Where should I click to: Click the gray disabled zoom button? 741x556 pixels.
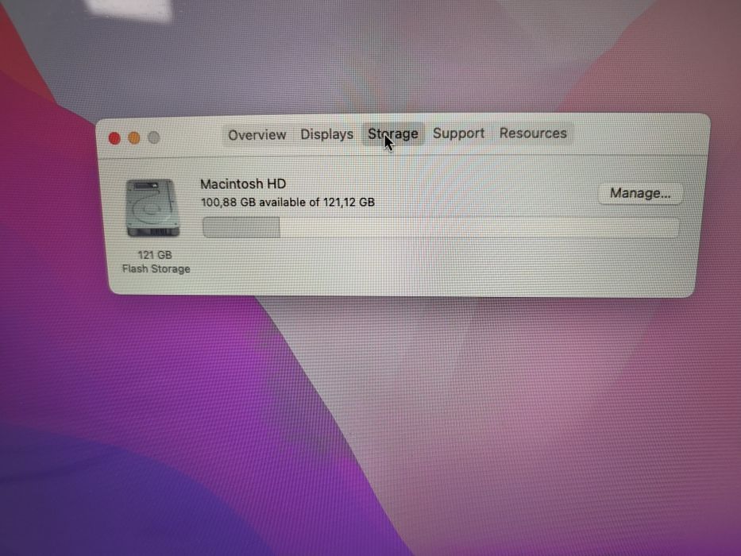pyautogui.click(x=154, y=137)
